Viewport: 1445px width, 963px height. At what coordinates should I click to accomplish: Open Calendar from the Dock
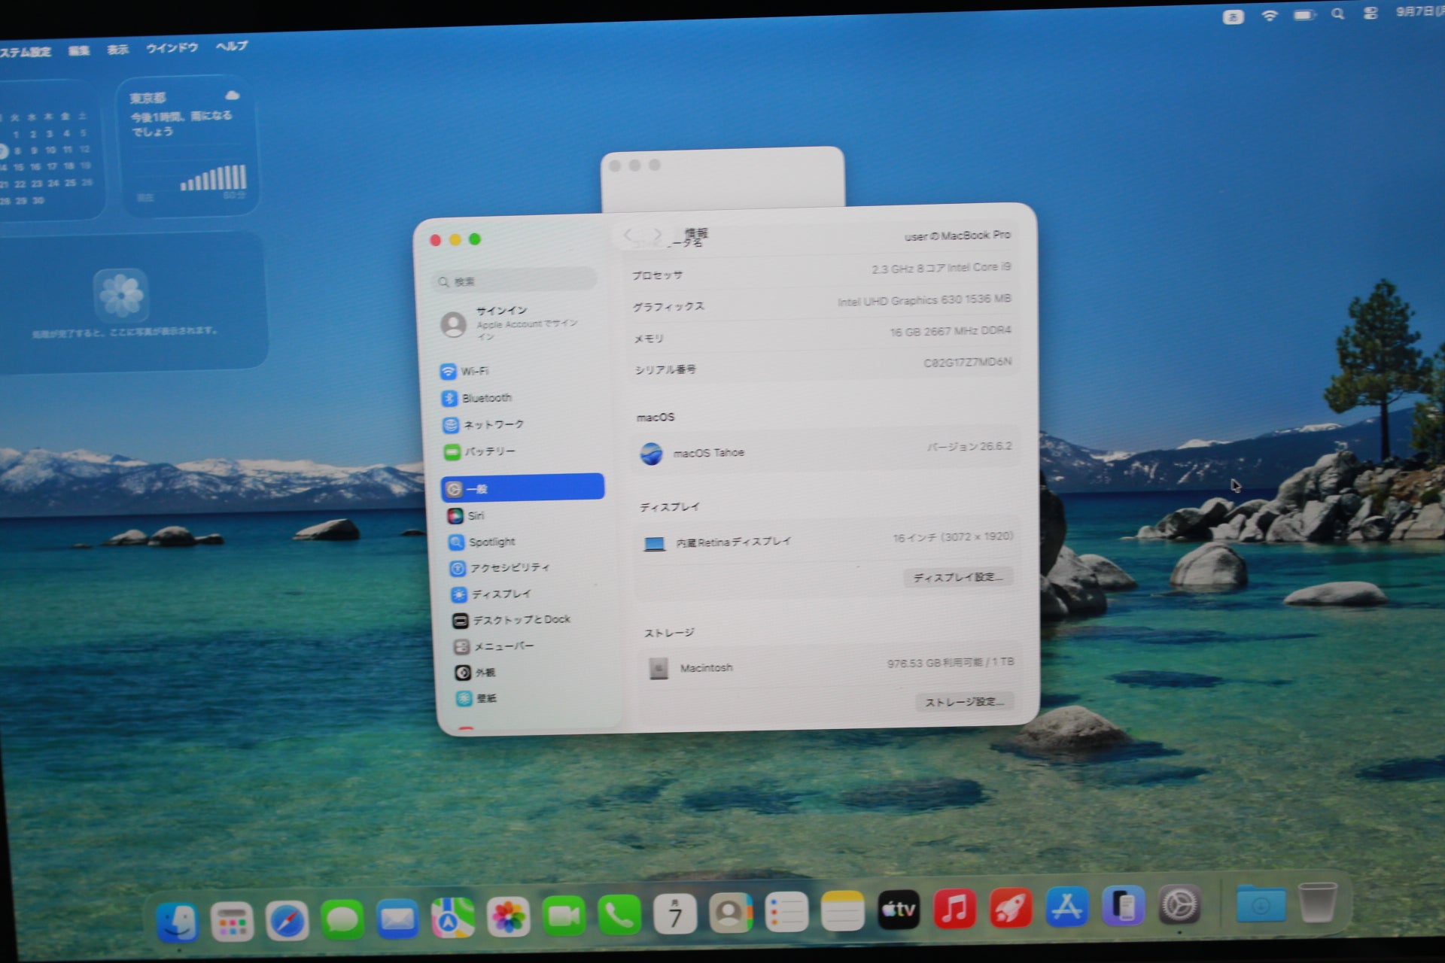[x=674, y=914]
